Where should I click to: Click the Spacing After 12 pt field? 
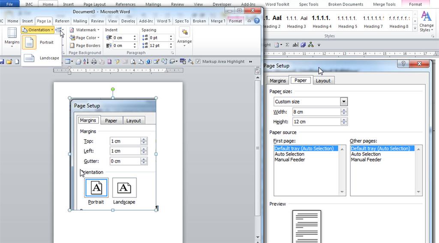point(159,45)
